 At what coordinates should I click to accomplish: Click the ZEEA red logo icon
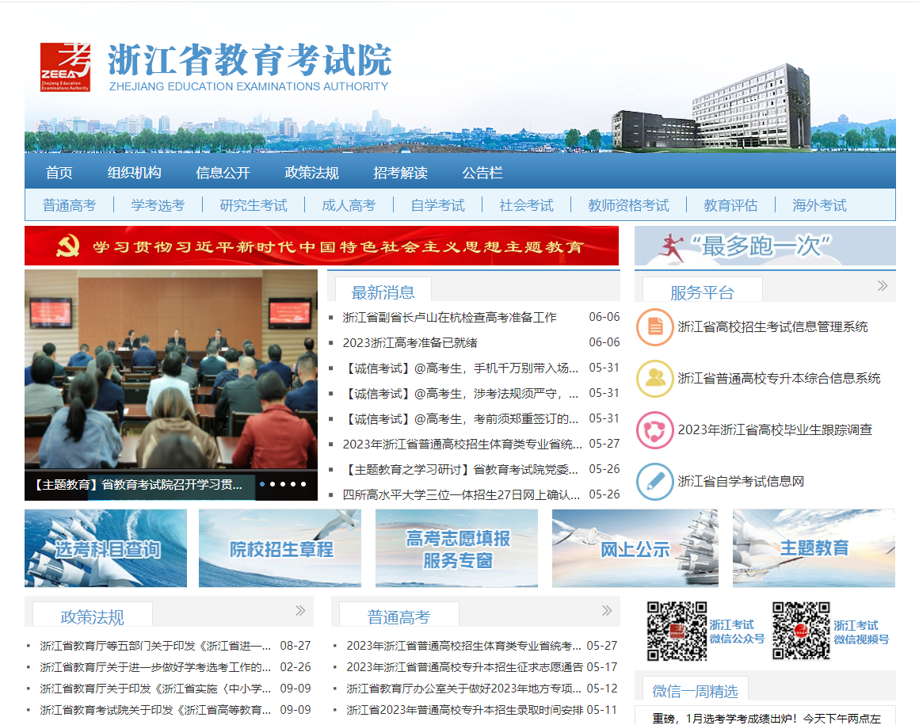[x=65, y=67]
